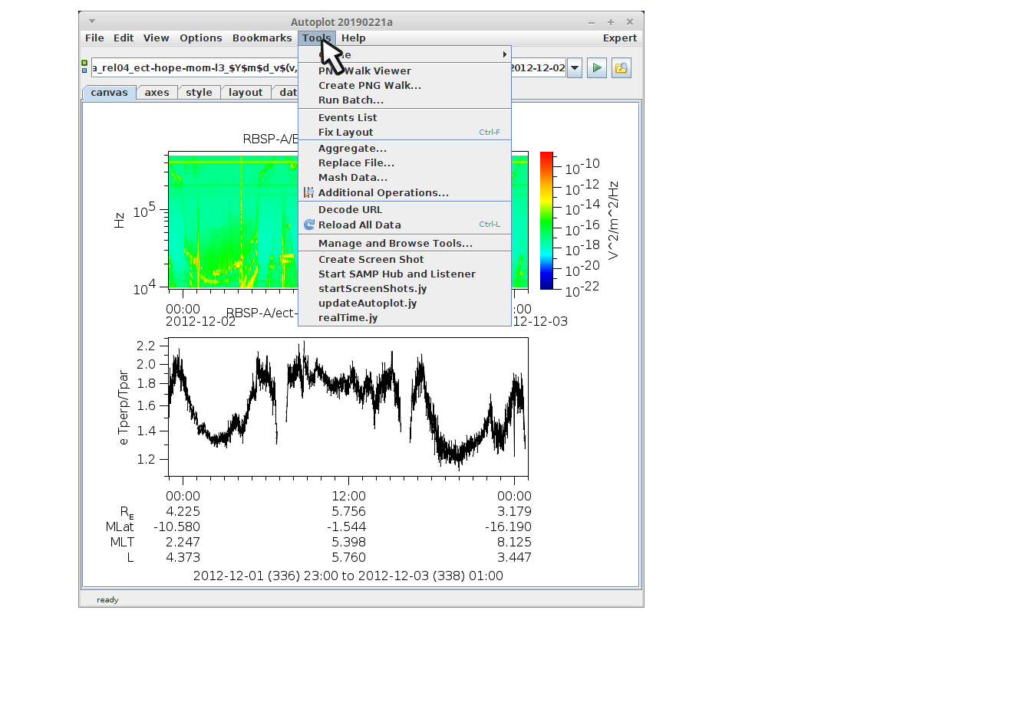The width and height of the screenshot is (1032, 702).
Task: Click the data set selector status icon
Action: tap(84, 67)
